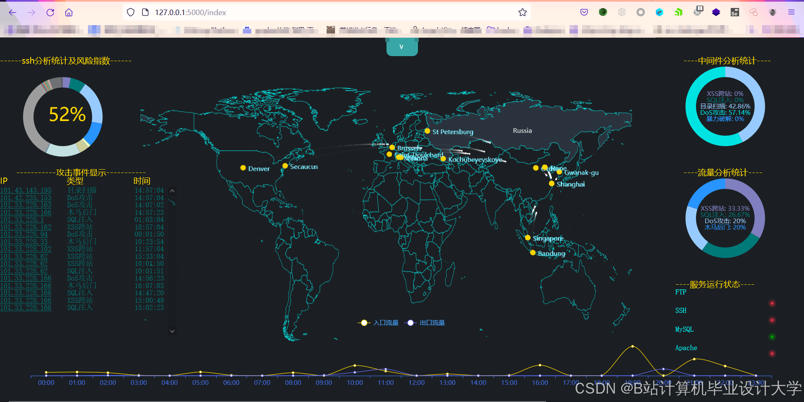This screenshot has width=804, height=402.
Task: Click the Brussels marker on the map
Action: click(392, 147)
